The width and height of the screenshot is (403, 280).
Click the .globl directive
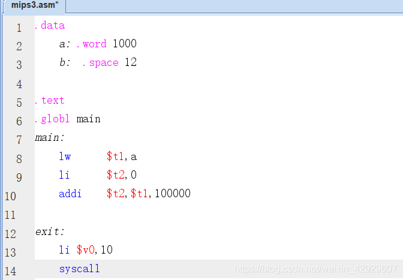click(52, 119)
